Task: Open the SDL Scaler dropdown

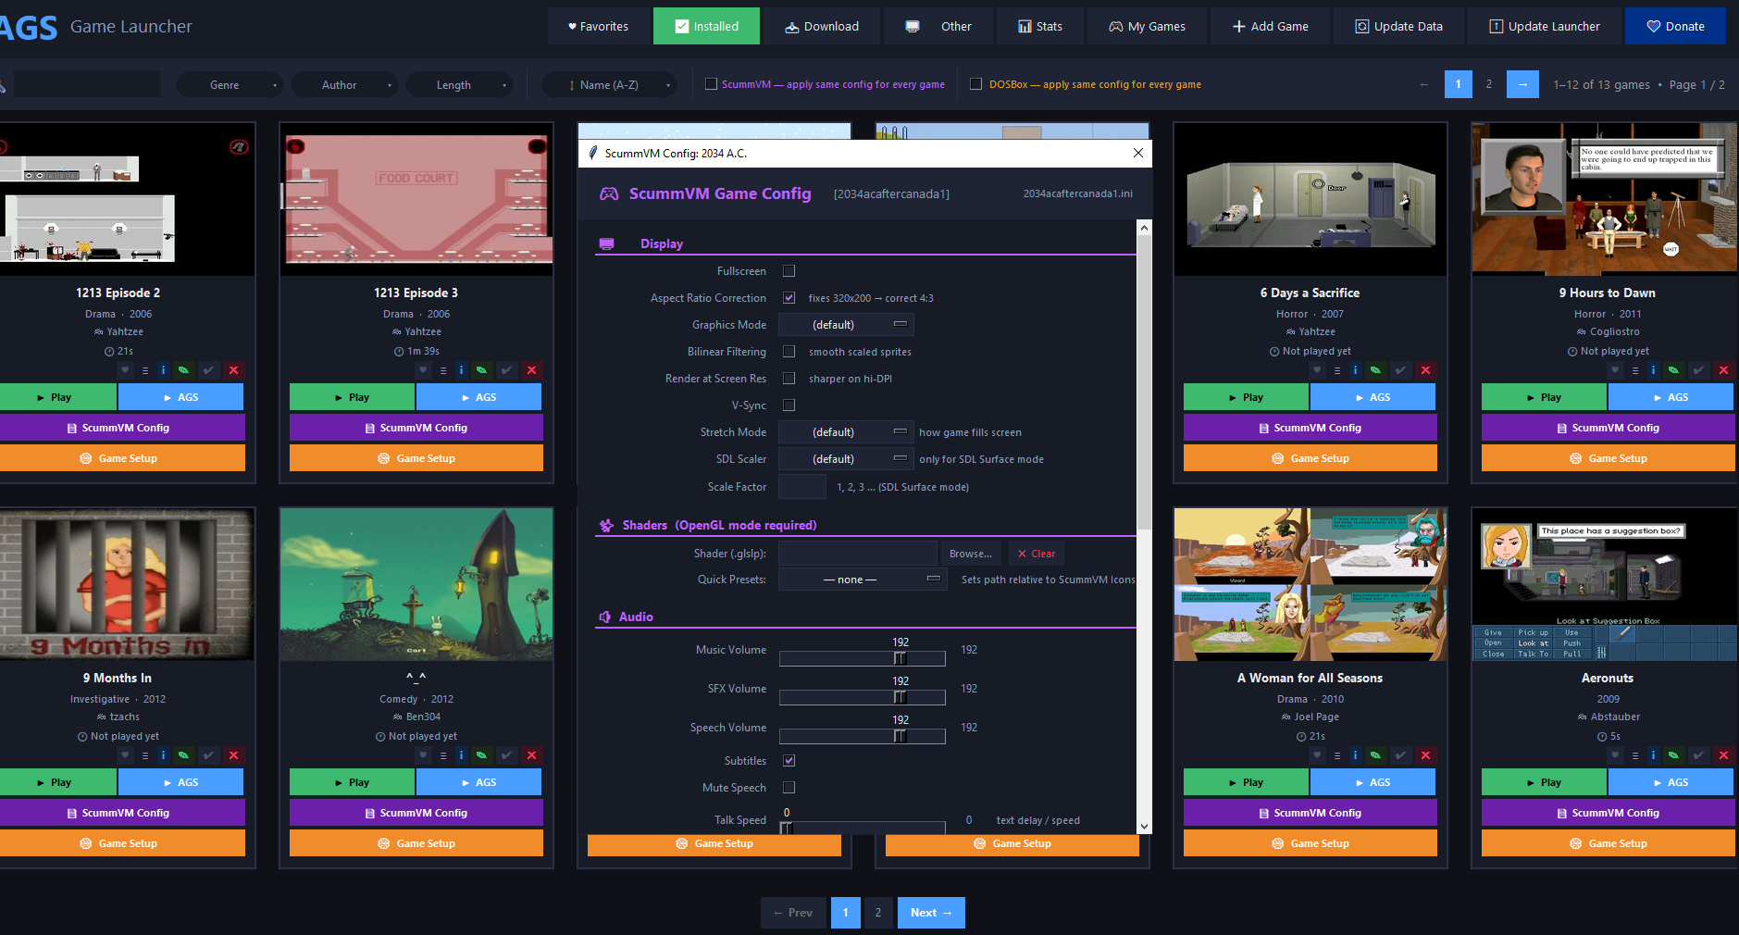Action: coord(846,459)
